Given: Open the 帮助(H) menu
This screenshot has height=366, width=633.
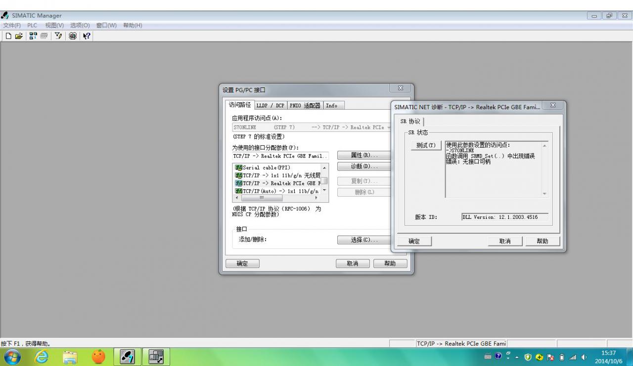Looking at the screenshot, I should click(133, 25).
